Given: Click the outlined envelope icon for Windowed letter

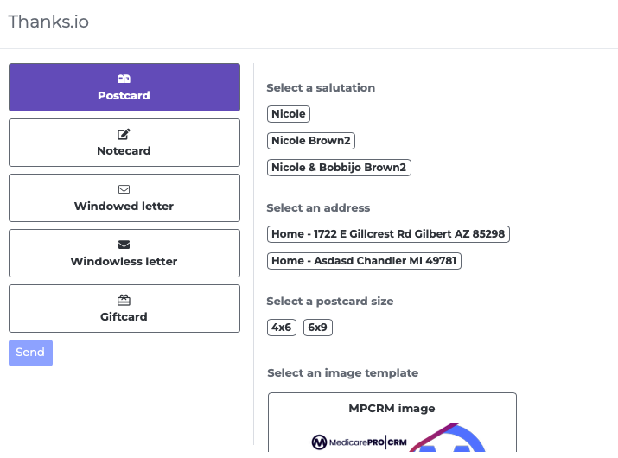Looking at the screenshot, I should pos(124,189).
